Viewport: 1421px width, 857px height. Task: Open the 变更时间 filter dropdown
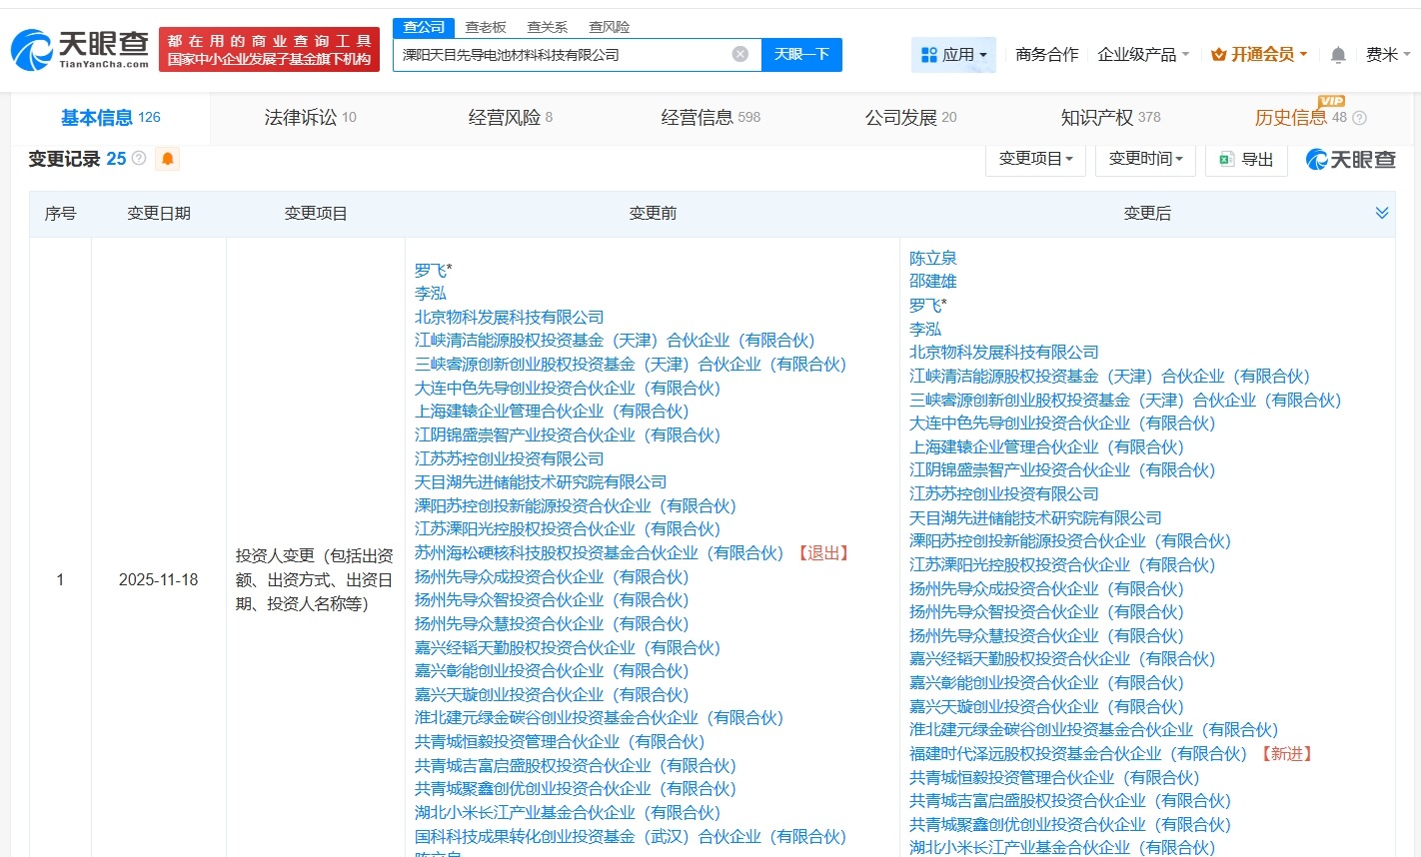pyautogui.click(x=1145, y=159)
